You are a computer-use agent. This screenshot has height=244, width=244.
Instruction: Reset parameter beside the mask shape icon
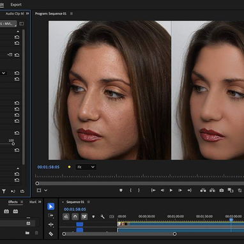click(x=17, y=55)
